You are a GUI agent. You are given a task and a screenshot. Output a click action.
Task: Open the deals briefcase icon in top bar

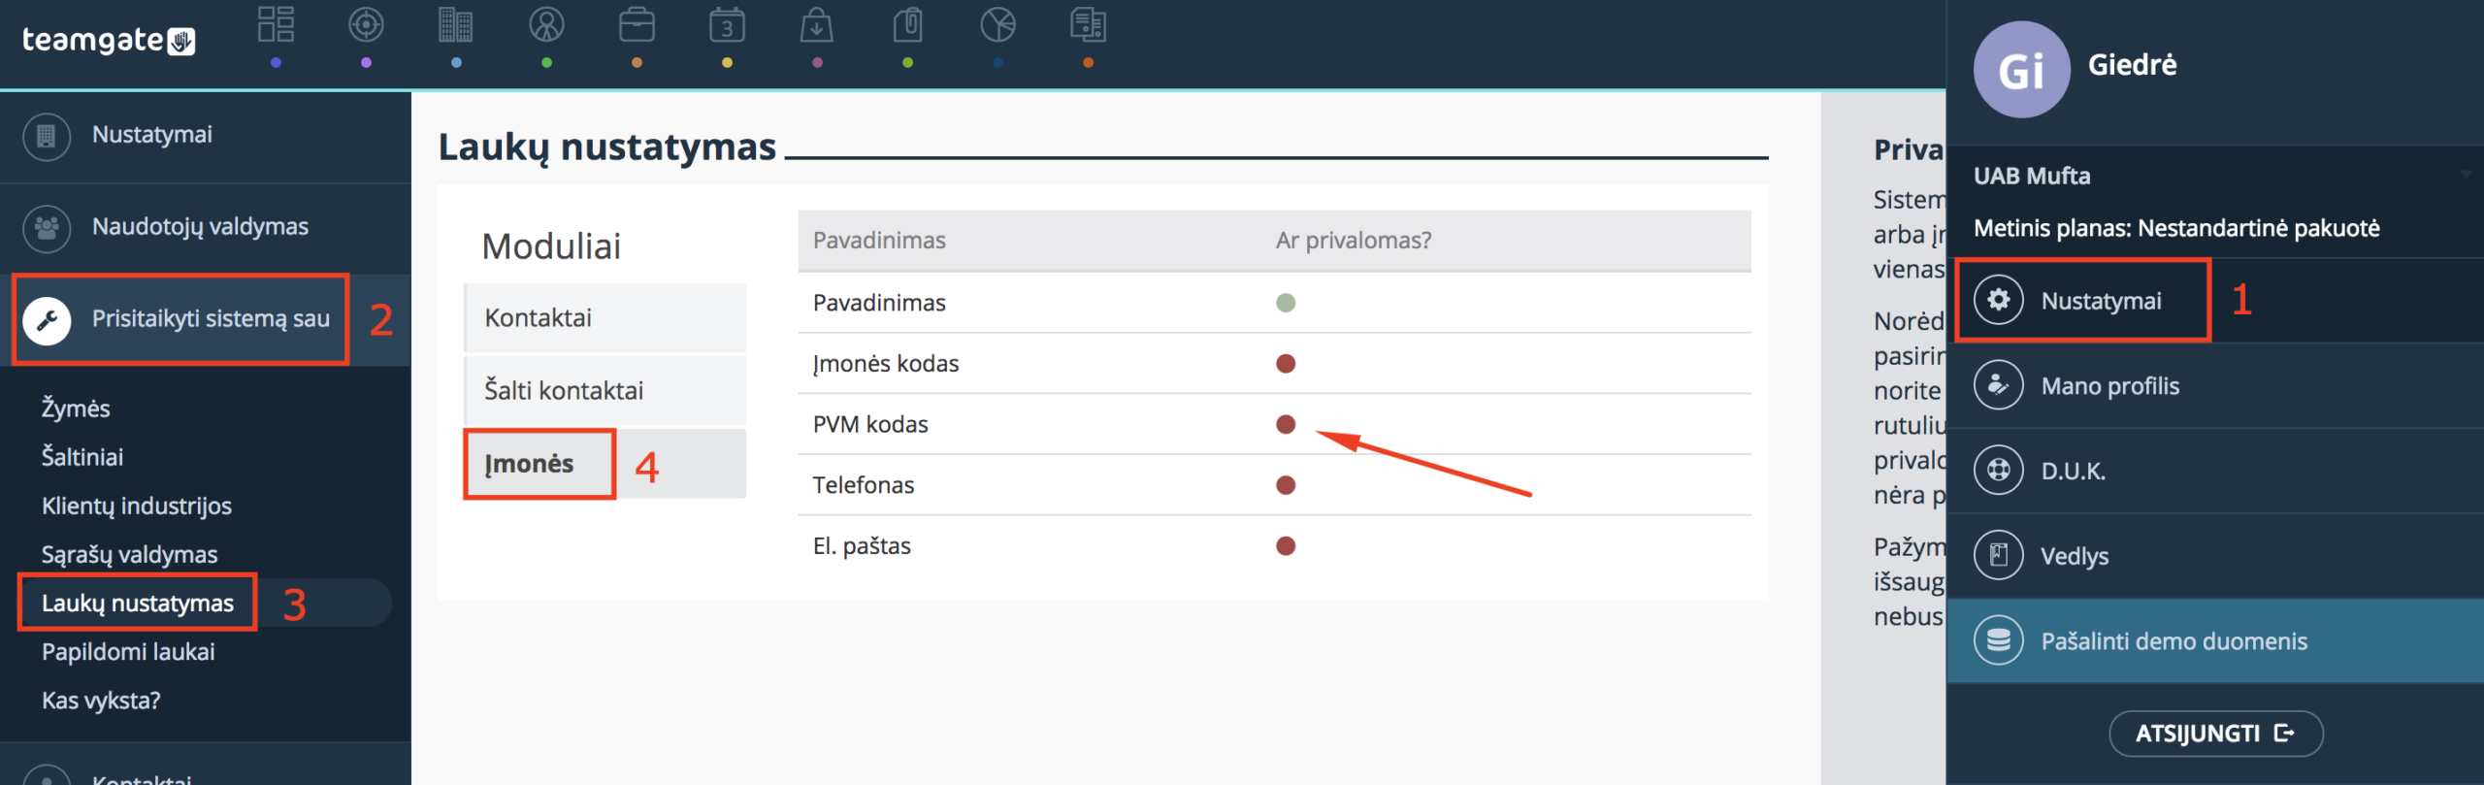(x=637, y=24)
